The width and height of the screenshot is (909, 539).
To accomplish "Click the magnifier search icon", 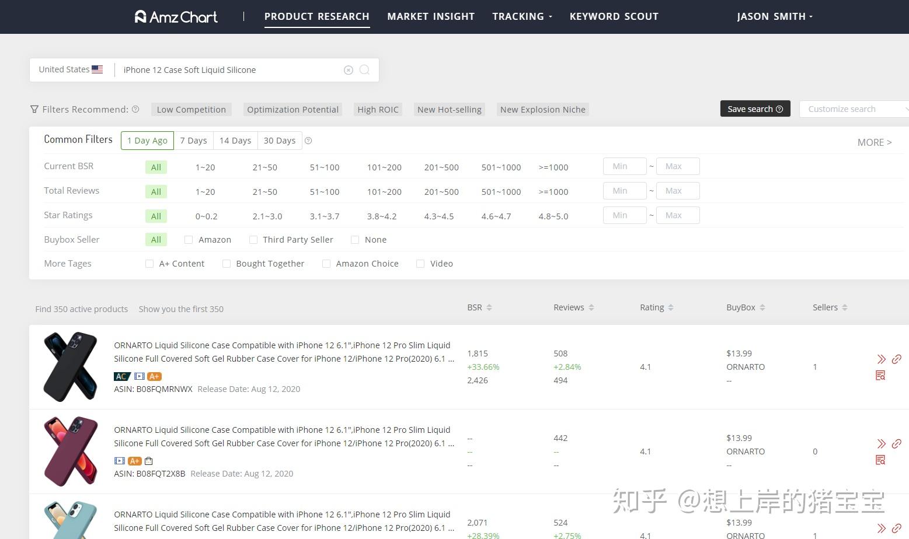I will coord(364,70).
